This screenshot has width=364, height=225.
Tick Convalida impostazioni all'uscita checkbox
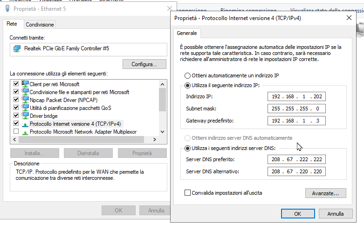click(x=188, y=192)
